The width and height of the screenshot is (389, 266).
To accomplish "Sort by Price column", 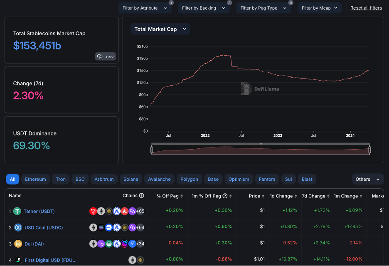I will 256,196.
